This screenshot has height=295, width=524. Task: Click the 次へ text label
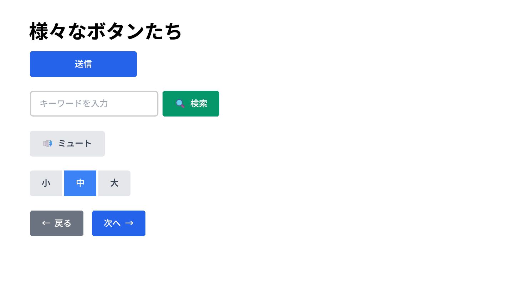pos(112,223)
